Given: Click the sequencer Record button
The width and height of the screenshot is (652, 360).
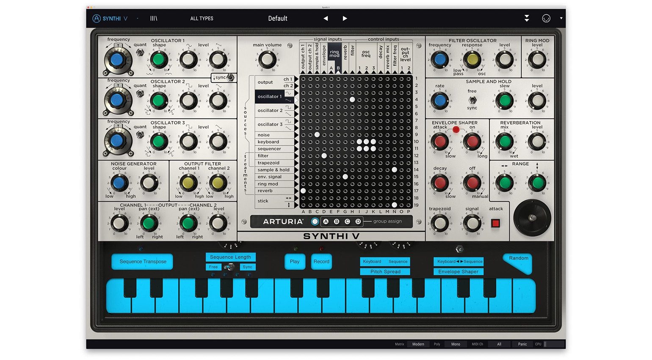Looking at the screenshot, I should [321, 261].
